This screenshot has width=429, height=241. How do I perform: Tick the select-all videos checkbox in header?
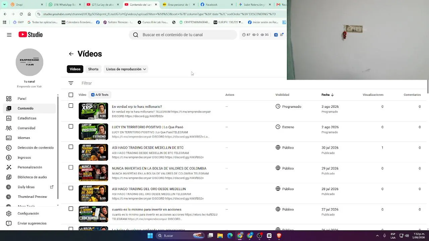click(x=71, y=95)
